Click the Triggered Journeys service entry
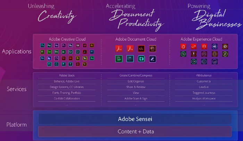The width and height of the screenshot is (243, 141). tap(203, 93)
